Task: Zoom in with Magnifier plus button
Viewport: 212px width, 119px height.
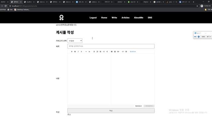Action: point(198,37)
